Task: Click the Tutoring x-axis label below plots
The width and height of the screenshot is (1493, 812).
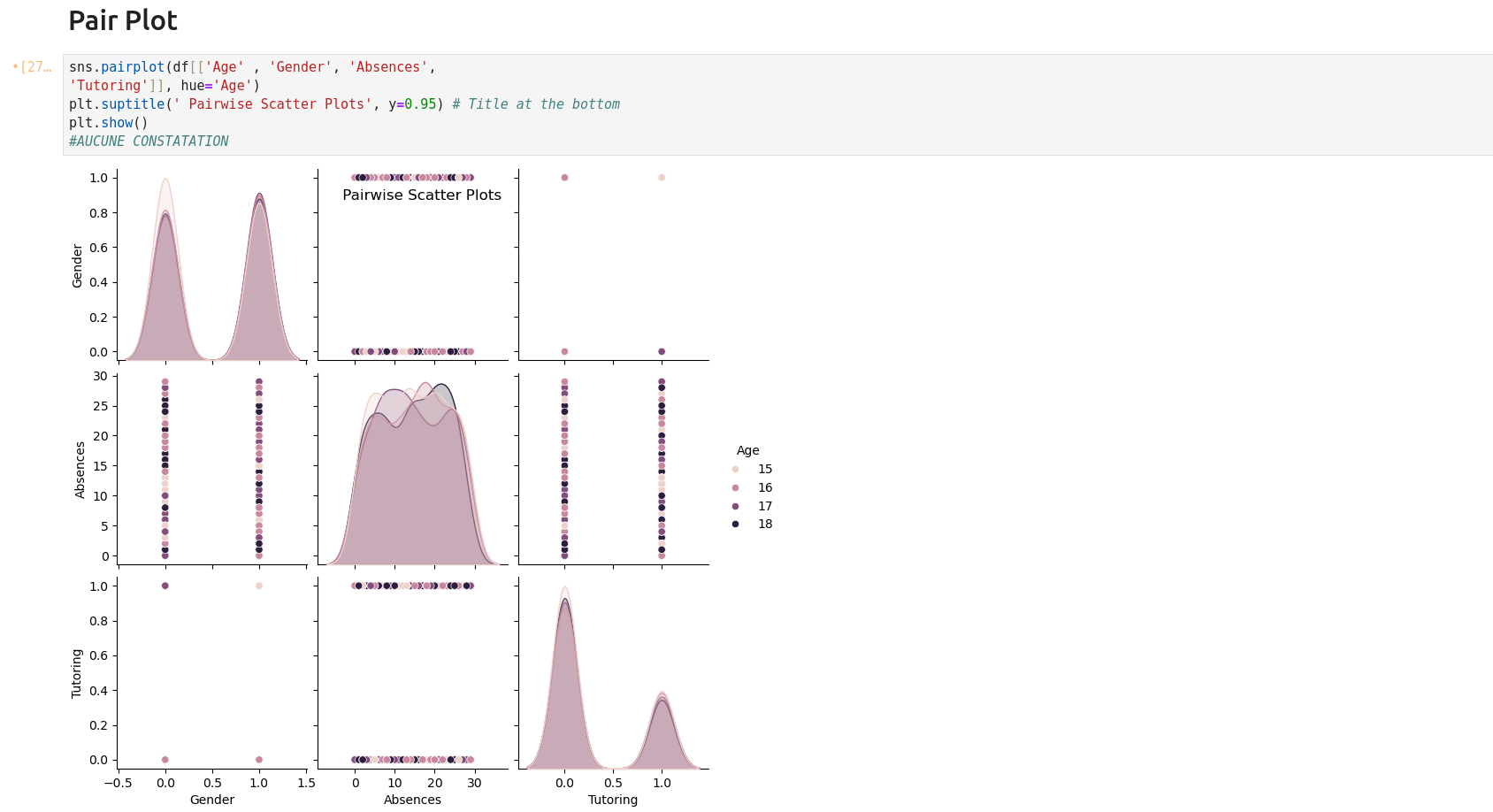Action: (612, 800)
